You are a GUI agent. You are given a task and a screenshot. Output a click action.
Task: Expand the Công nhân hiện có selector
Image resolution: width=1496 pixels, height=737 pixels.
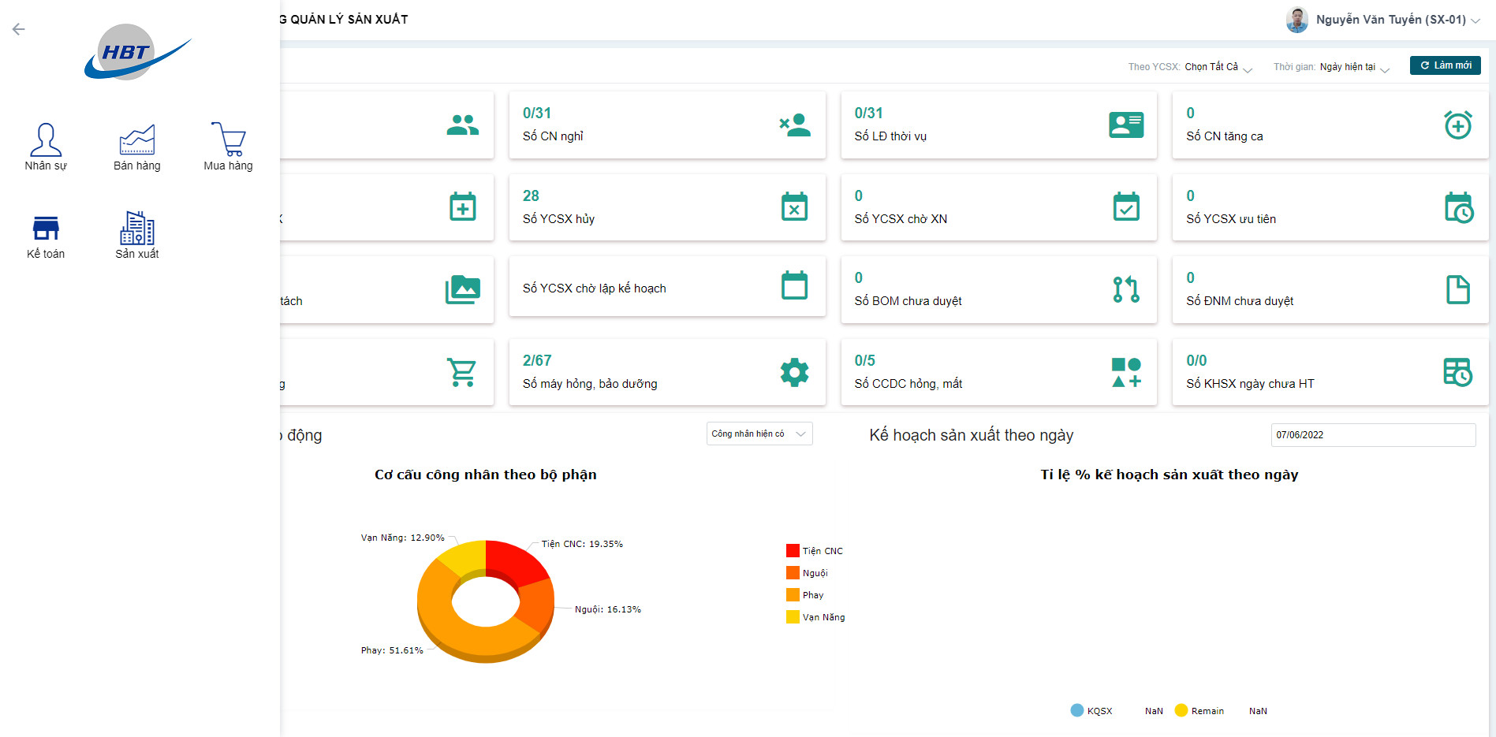(x=759, y=434)
